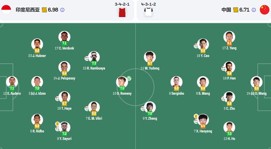Click the W. Yudong player name
Image resolution: width=271 pixels, height=149 pixels.
pos(150,68)
